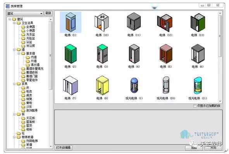Choose the 电梯 (6) elevator icon
229x154 pixels.
coord(198,54)
